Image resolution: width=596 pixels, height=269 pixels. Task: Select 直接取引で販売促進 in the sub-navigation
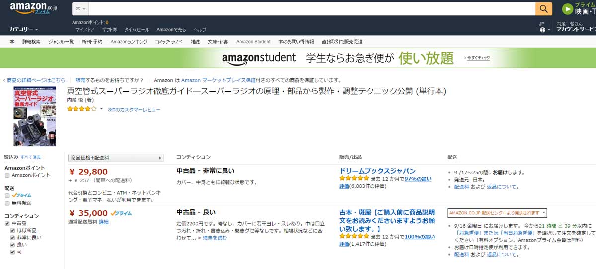342,42
